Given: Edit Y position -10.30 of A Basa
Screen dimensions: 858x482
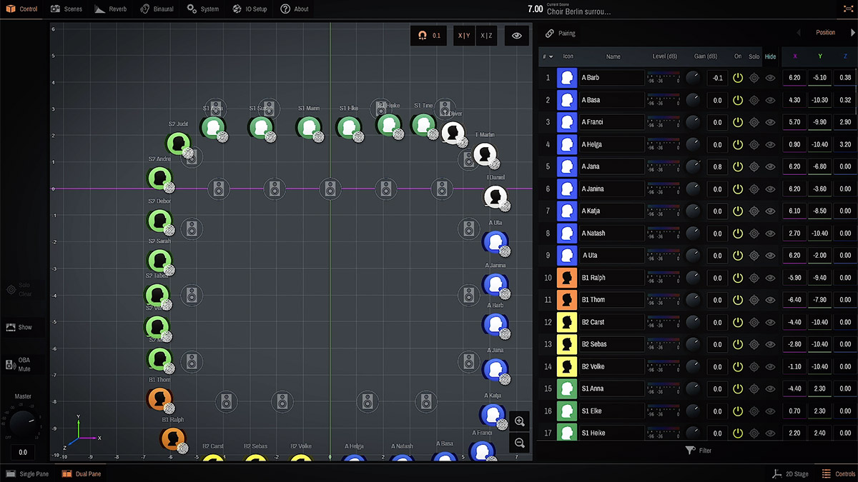Looking at the screenshot, I should (x=820, y=100).
